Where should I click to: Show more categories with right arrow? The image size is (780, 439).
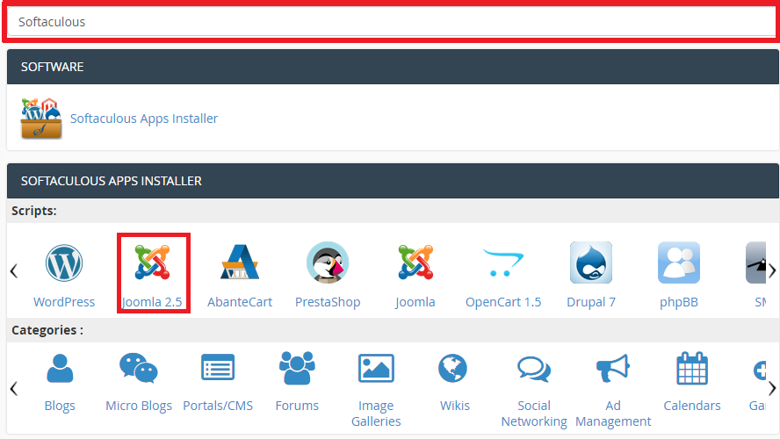[x=771, y=388]
